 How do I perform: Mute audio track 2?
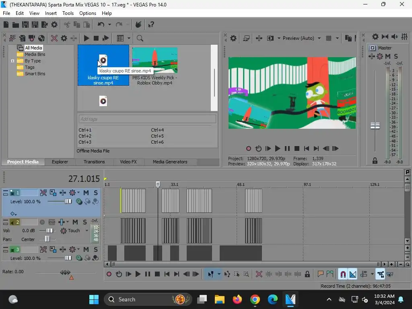click(75, 222)
